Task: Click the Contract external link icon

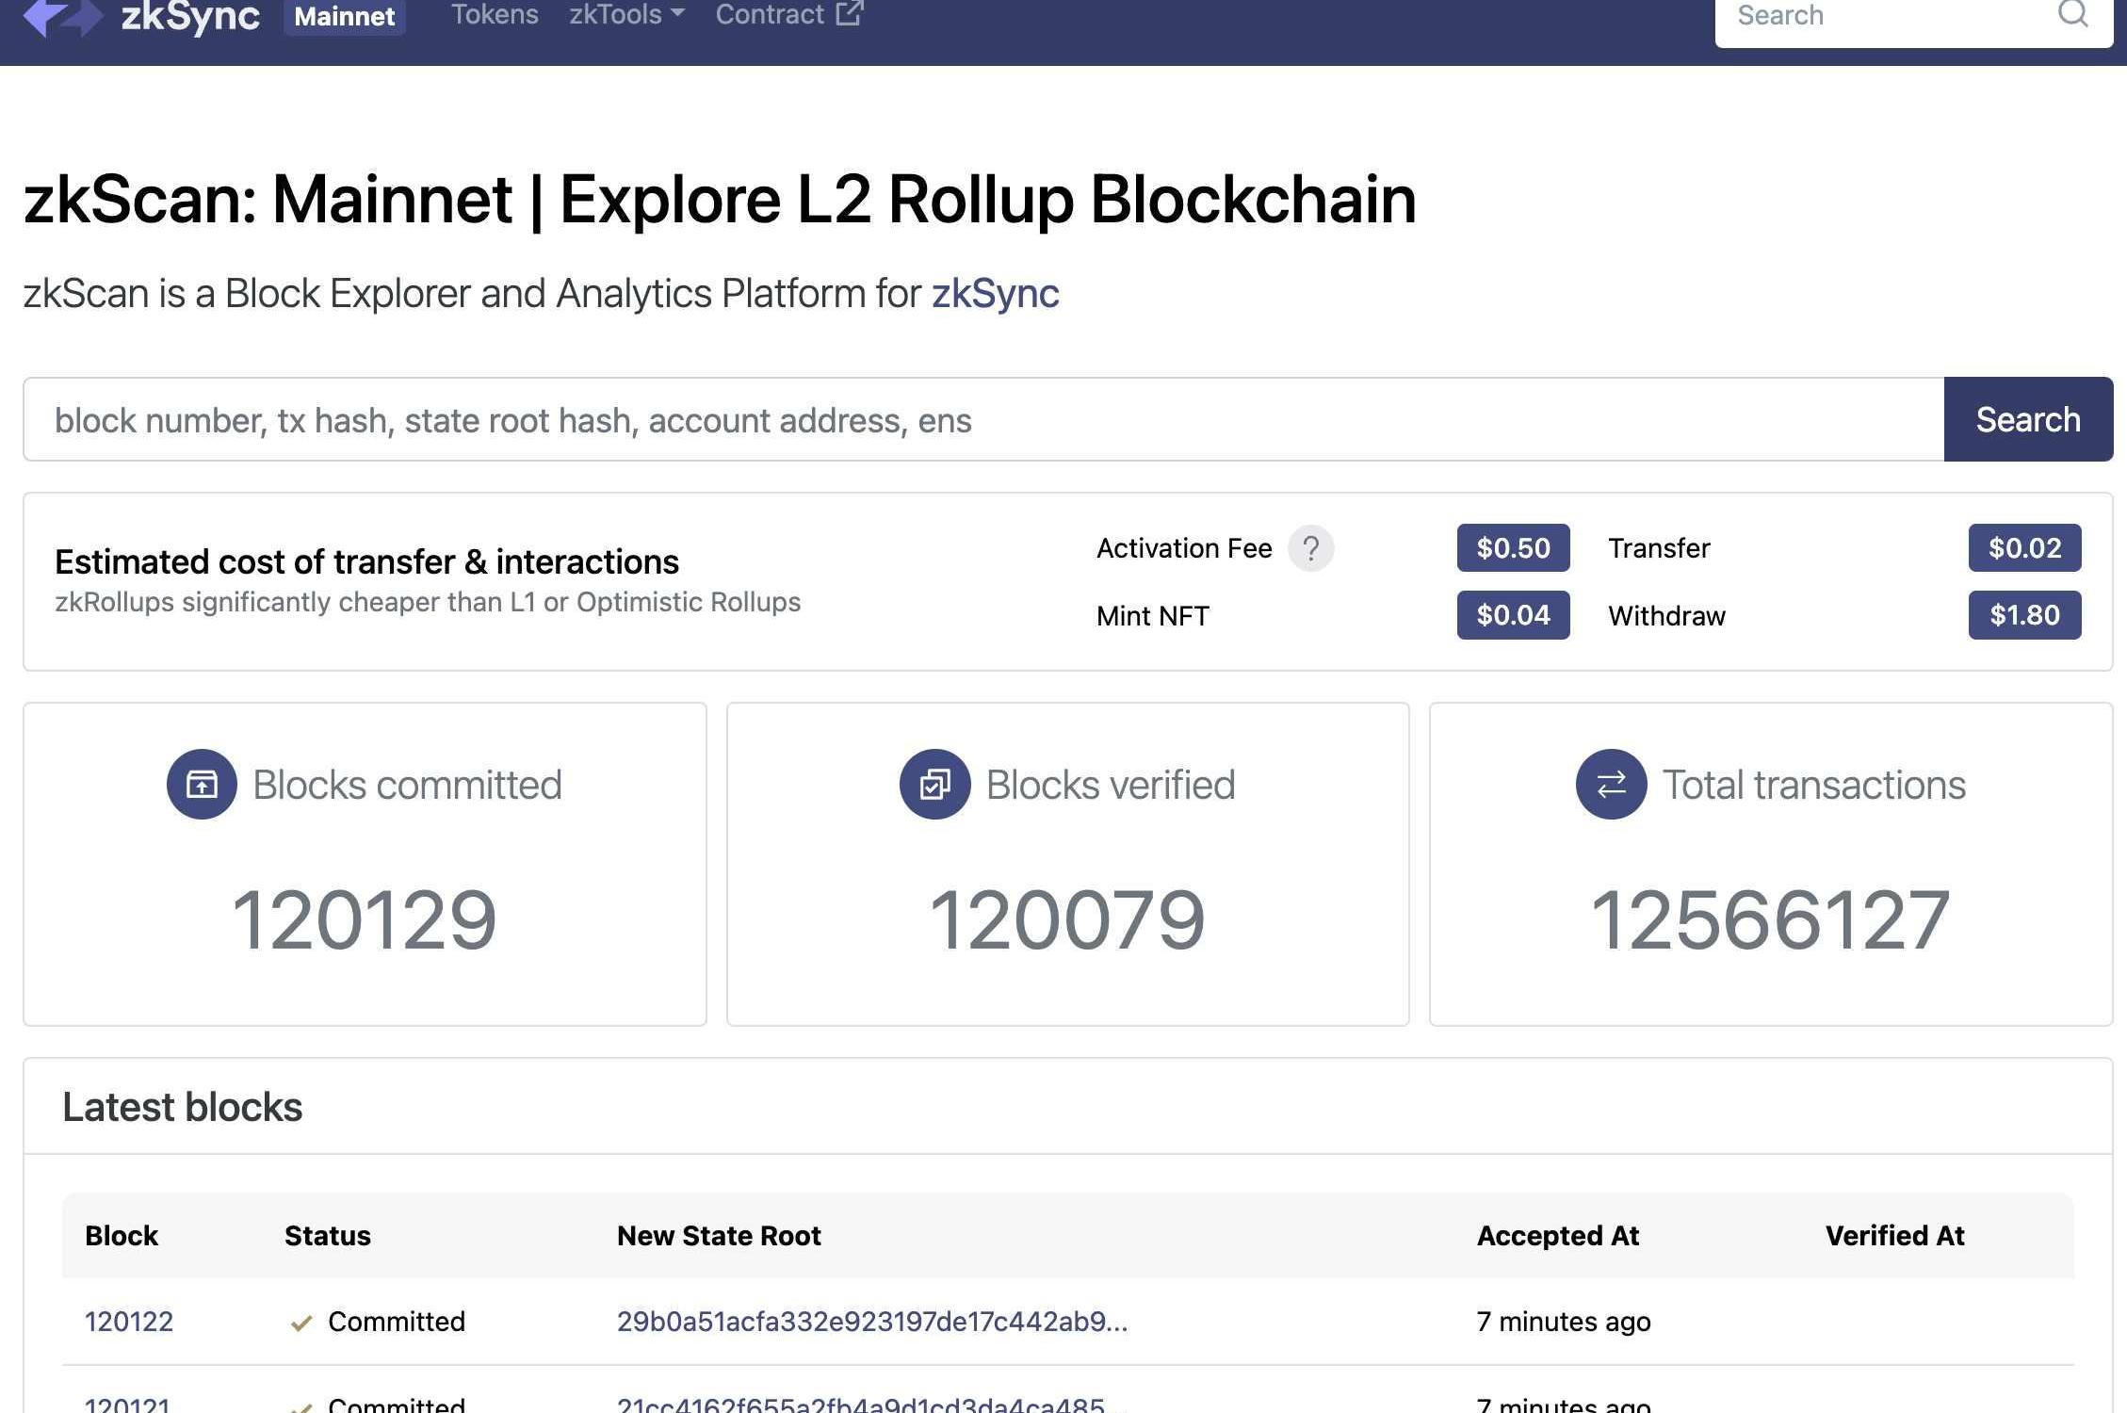Action: coord(849,13)
